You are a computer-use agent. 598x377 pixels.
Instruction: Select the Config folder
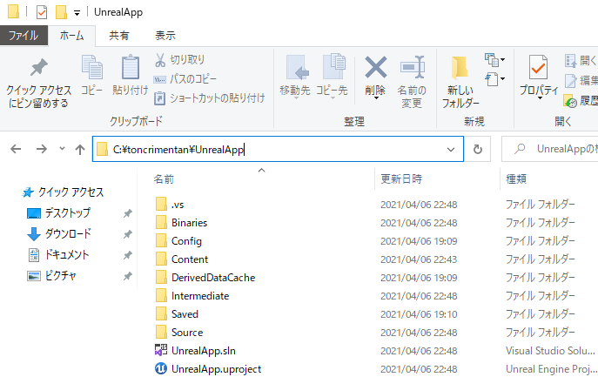186,241
